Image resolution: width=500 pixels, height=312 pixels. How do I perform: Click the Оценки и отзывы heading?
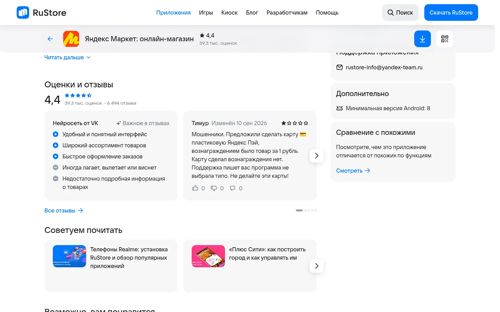(79, 85)
